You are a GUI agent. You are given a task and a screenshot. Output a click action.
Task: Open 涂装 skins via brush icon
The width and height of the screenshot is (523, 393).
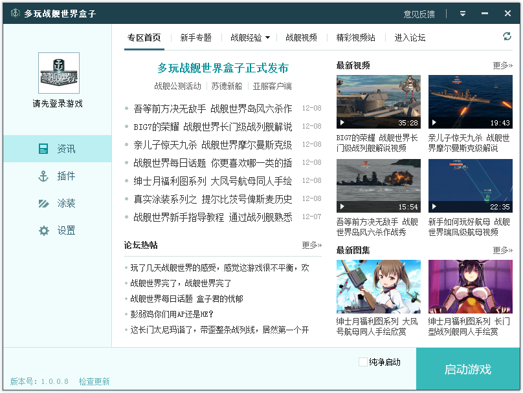43,203
